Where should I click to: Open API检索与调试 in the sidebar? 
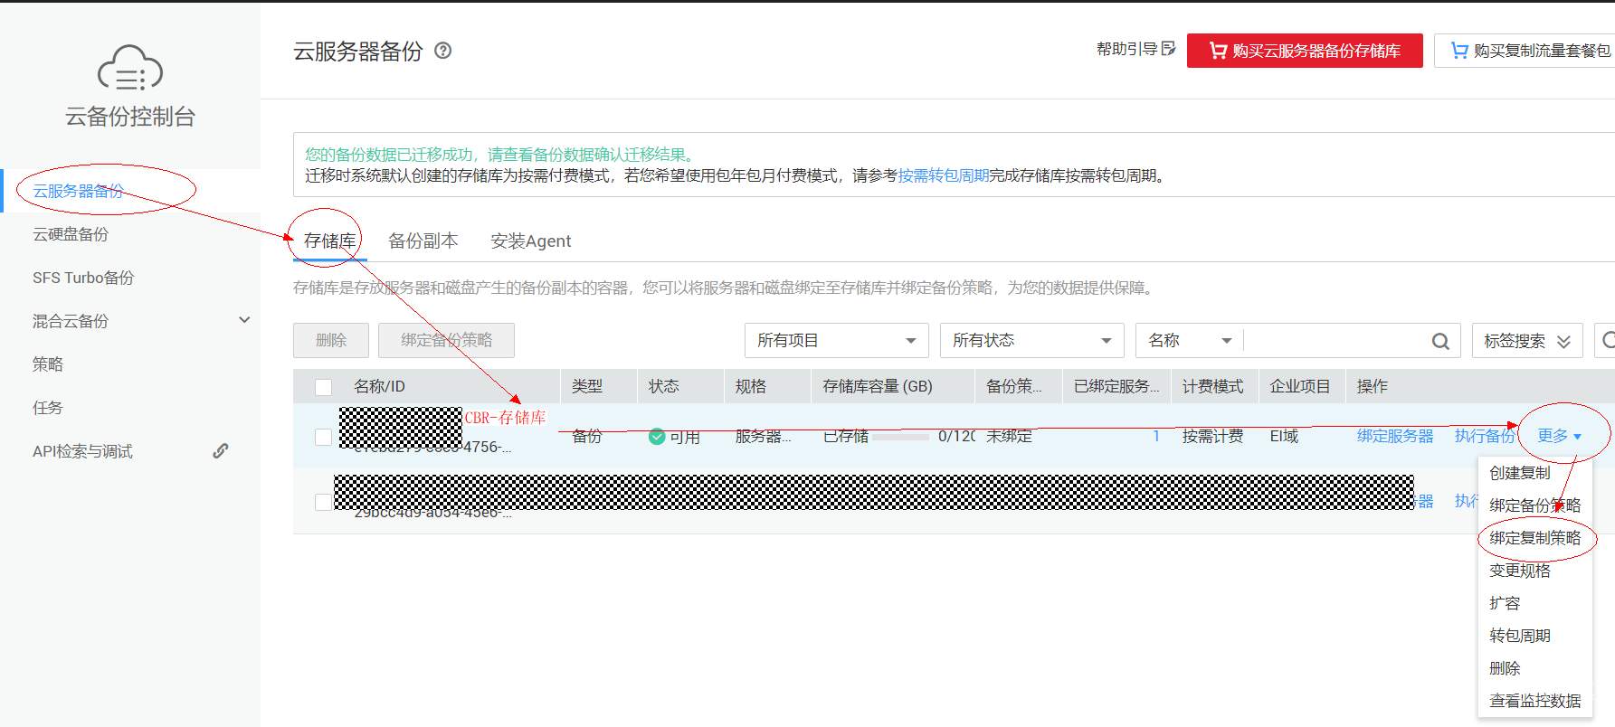(82, 451)
